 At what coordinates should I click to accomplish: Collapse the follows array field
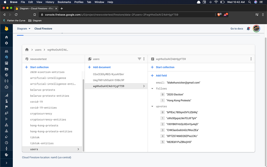[152, 88]
